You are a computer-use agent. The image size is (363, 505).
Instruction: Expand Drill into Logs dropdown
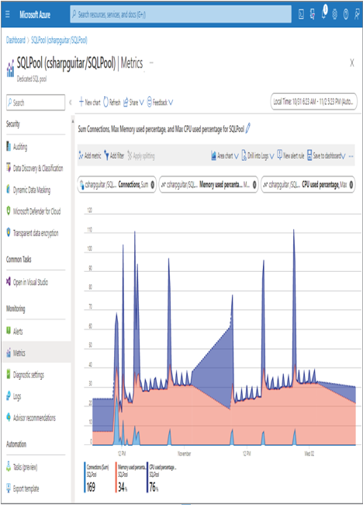258,156
